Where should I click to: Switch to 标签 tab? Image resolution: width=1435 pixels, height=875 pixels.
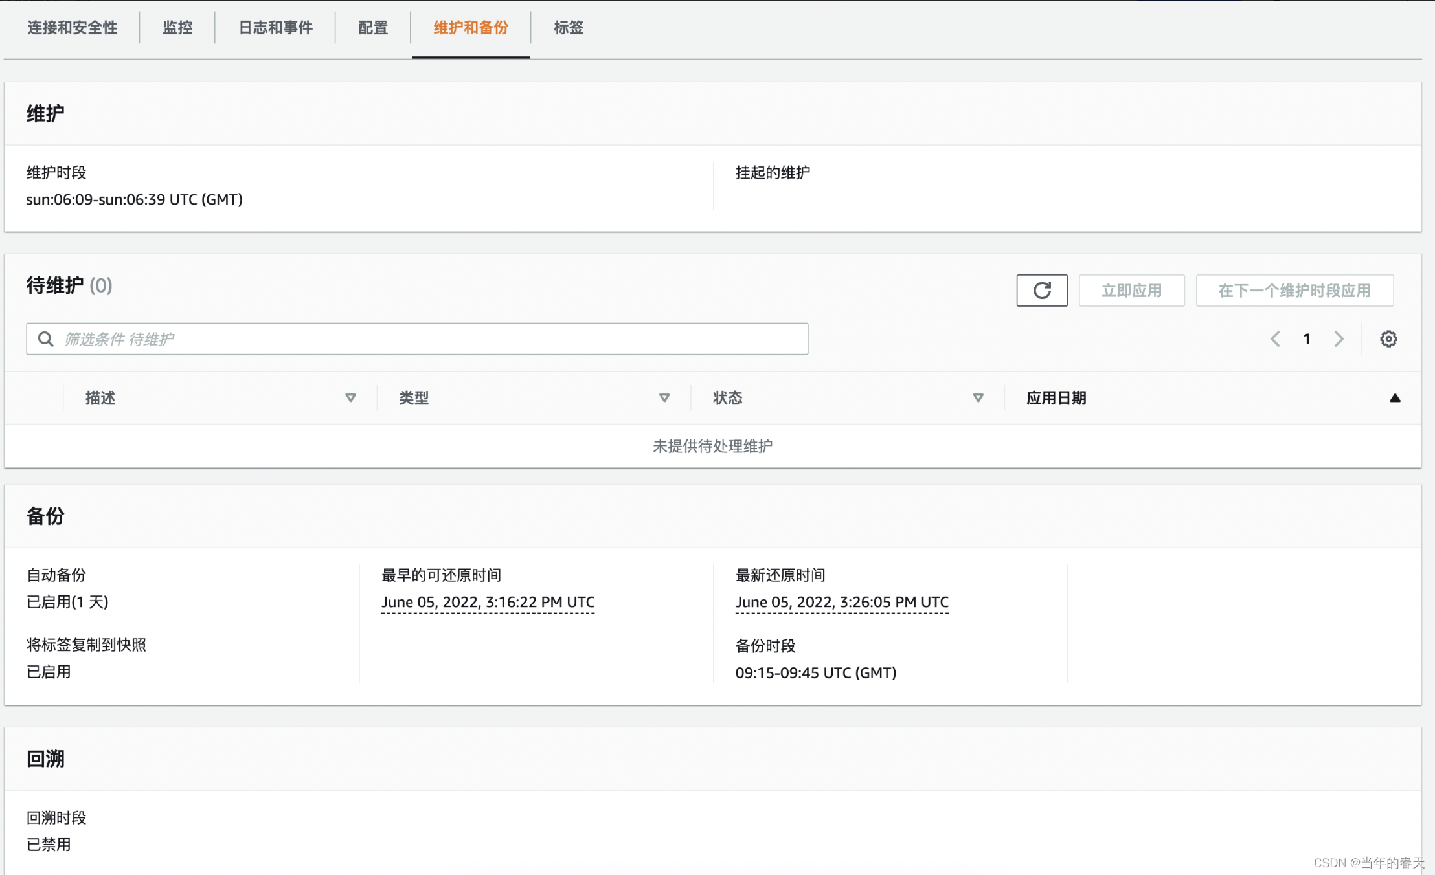pyautogui.click(x=569, y=28)
